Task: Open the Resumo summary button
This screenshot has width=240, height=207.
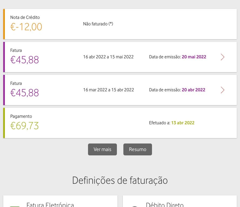Action: tap(137, 149)
